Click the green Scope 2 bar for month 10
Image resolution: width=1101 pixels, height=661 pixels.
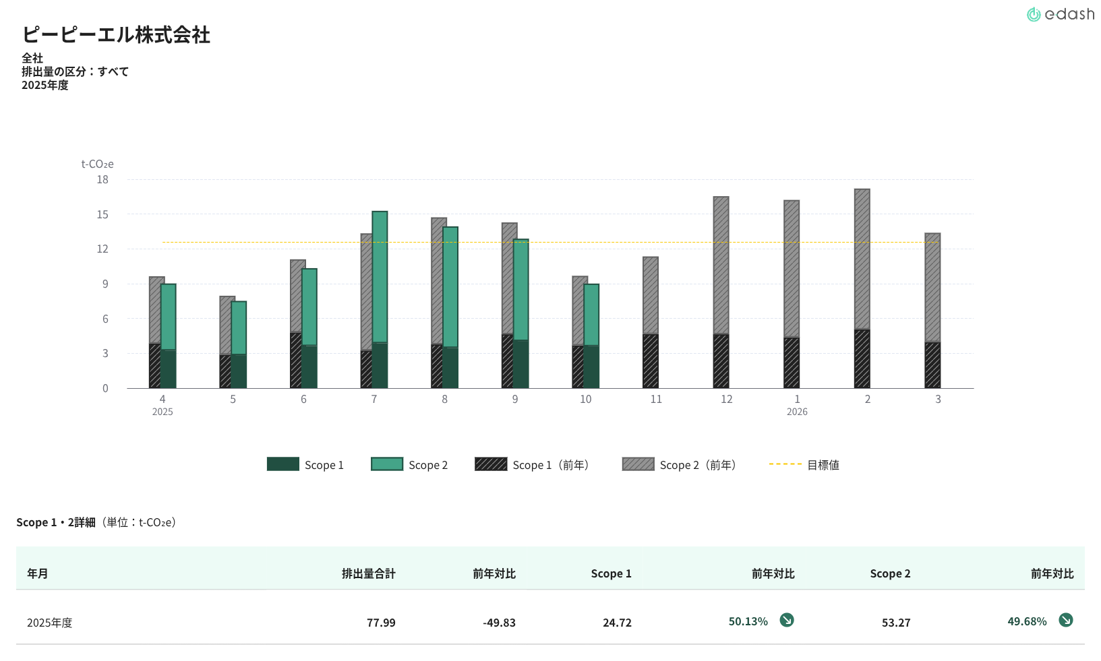coord(591,315)
